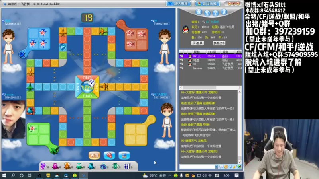
Task: Open the Windows Start menu
Action: click(x=4, y=175)
